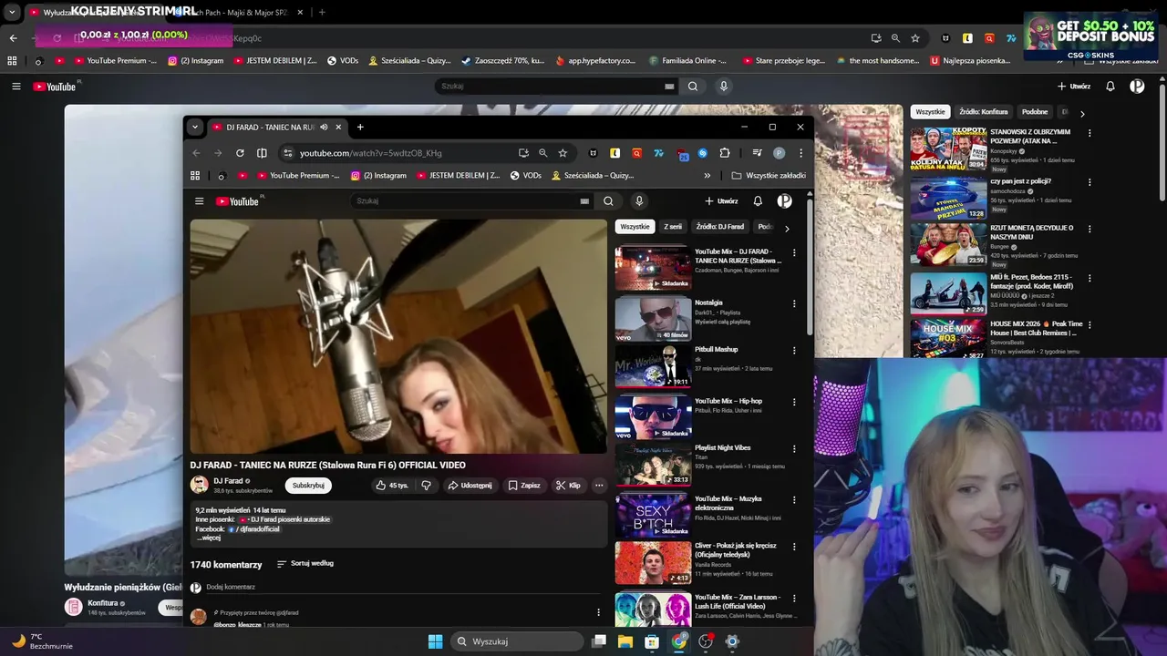Open File Explorer from the taskbar
Screen dimensions: 1167x656
625,641
